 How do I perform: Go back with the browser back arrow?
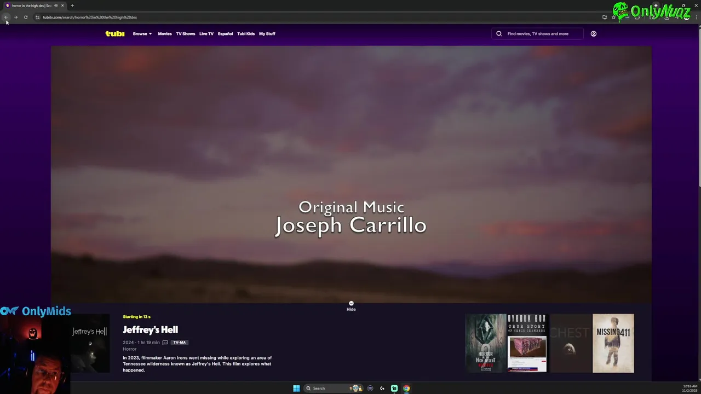6,17
